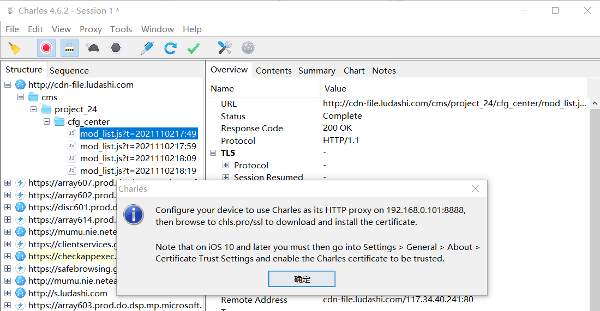Screen dimensions: 600x311
Task: Switch to the Contents tab
Action: [274, 71]
